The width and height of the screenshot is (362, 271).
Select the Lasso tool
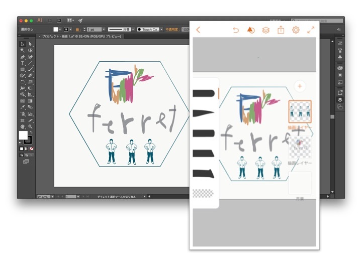30,51
